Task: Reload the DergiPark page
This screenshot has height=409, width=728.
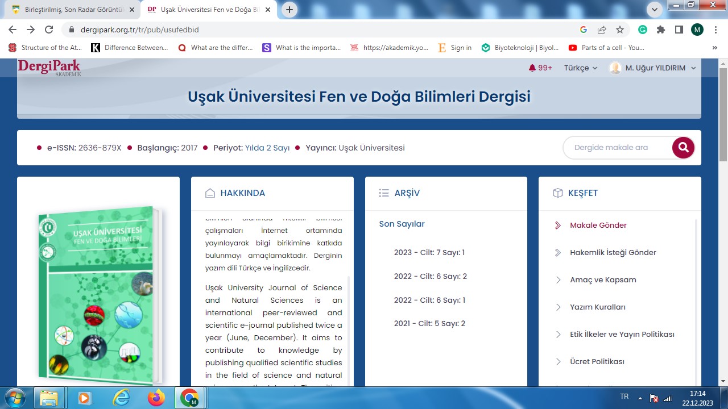Action: point(49,30)
